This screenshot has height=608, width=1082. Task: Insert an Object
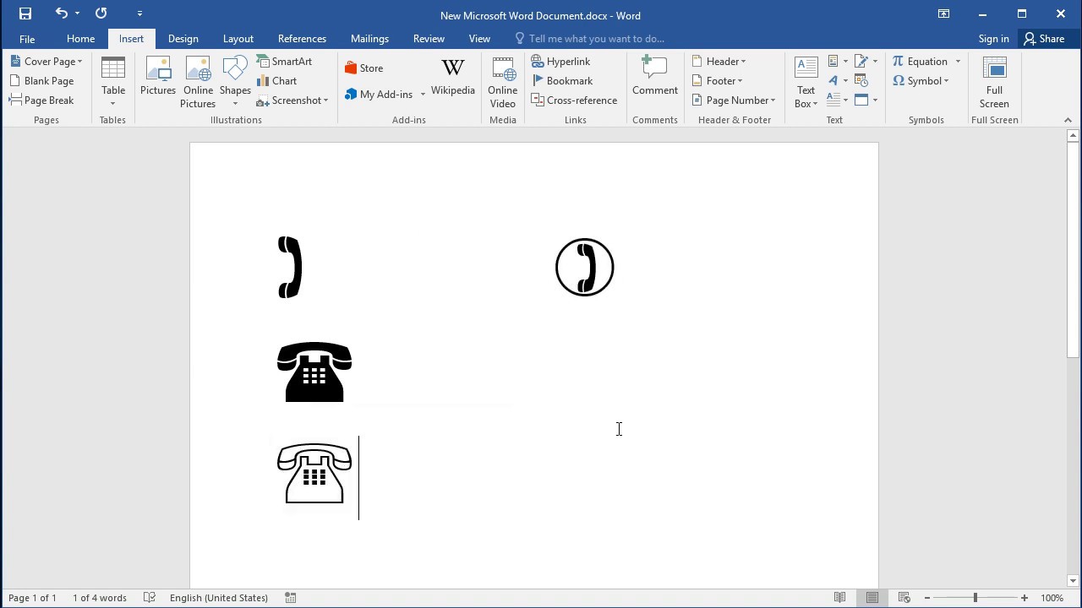point(866,100)
